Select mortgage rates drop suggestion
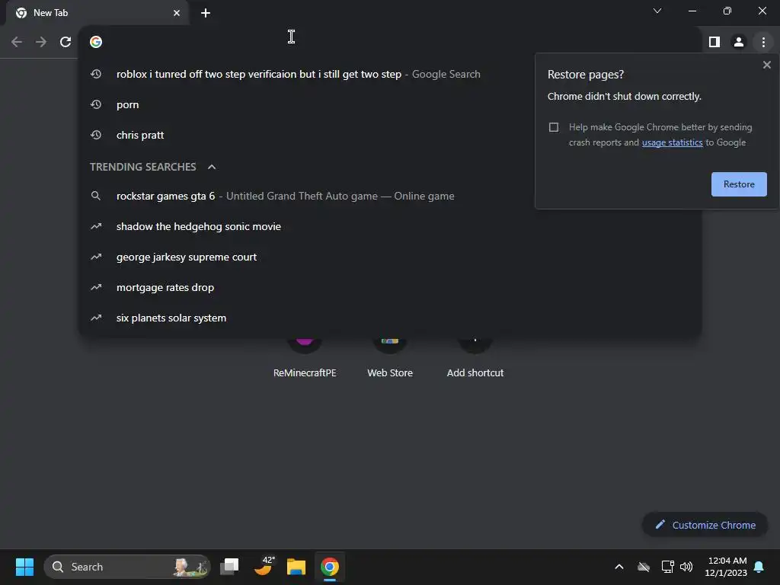The width and height of the screenshot is (780, 585). 391,287
